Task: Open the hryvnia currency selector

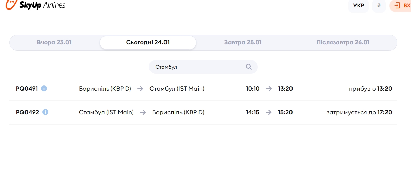Action: tap(379, 5)
